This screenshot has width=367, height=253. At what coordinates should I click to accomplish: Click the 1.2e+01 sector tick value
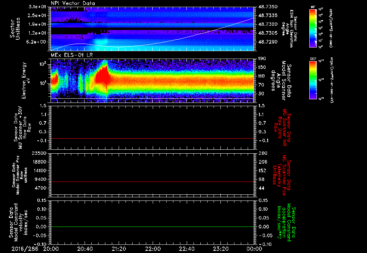(37, 33)
